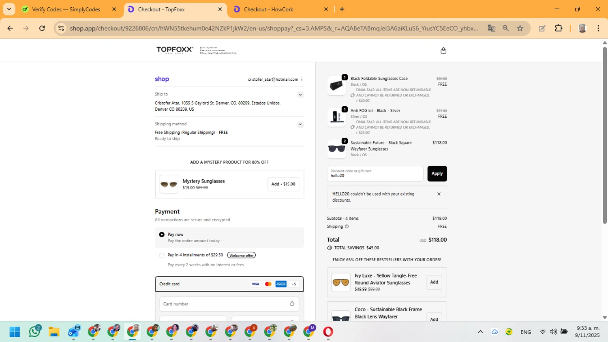Expand the Shipping method section
608x342 pixels.
(x=300, y=124)
